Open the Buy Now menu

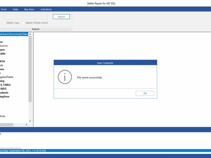[x=29, y=9]
